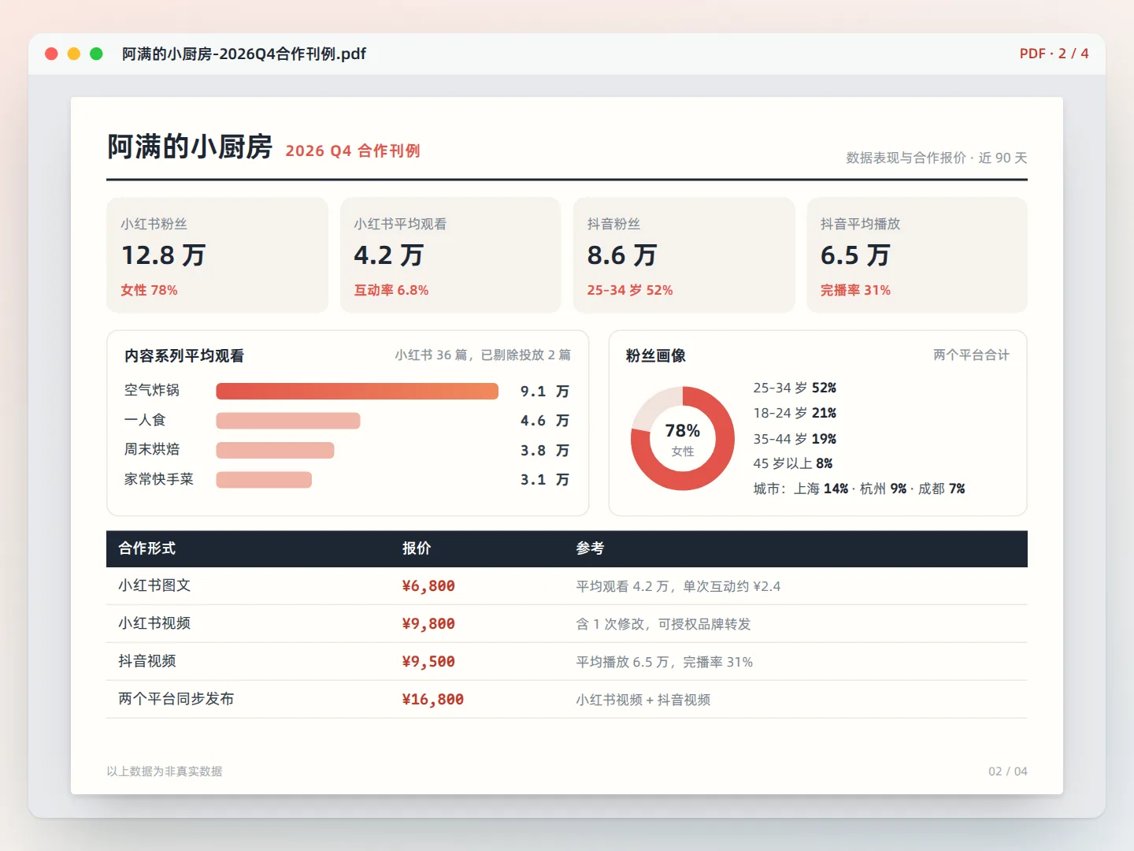
Task: Click the note 小红书视频 + 抖音视频
Action: click(643, 700)
